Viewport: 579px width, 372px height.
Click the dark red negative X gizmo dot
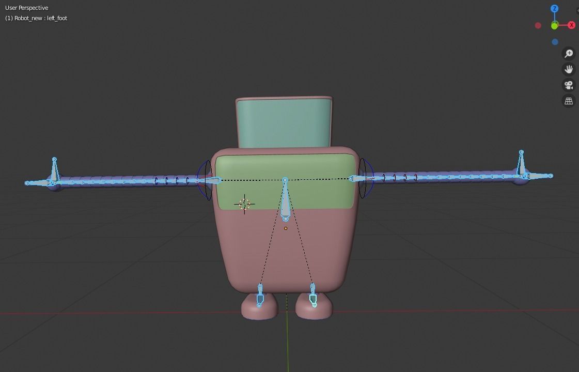point(538,25)
